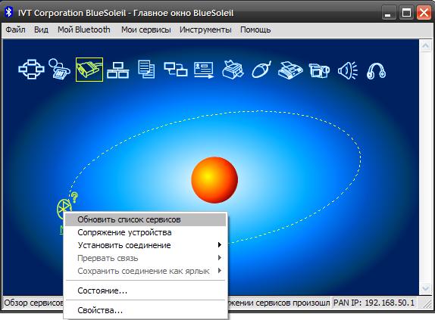
Task: Open the Мои сервисы menu
Action: point(146,30)
